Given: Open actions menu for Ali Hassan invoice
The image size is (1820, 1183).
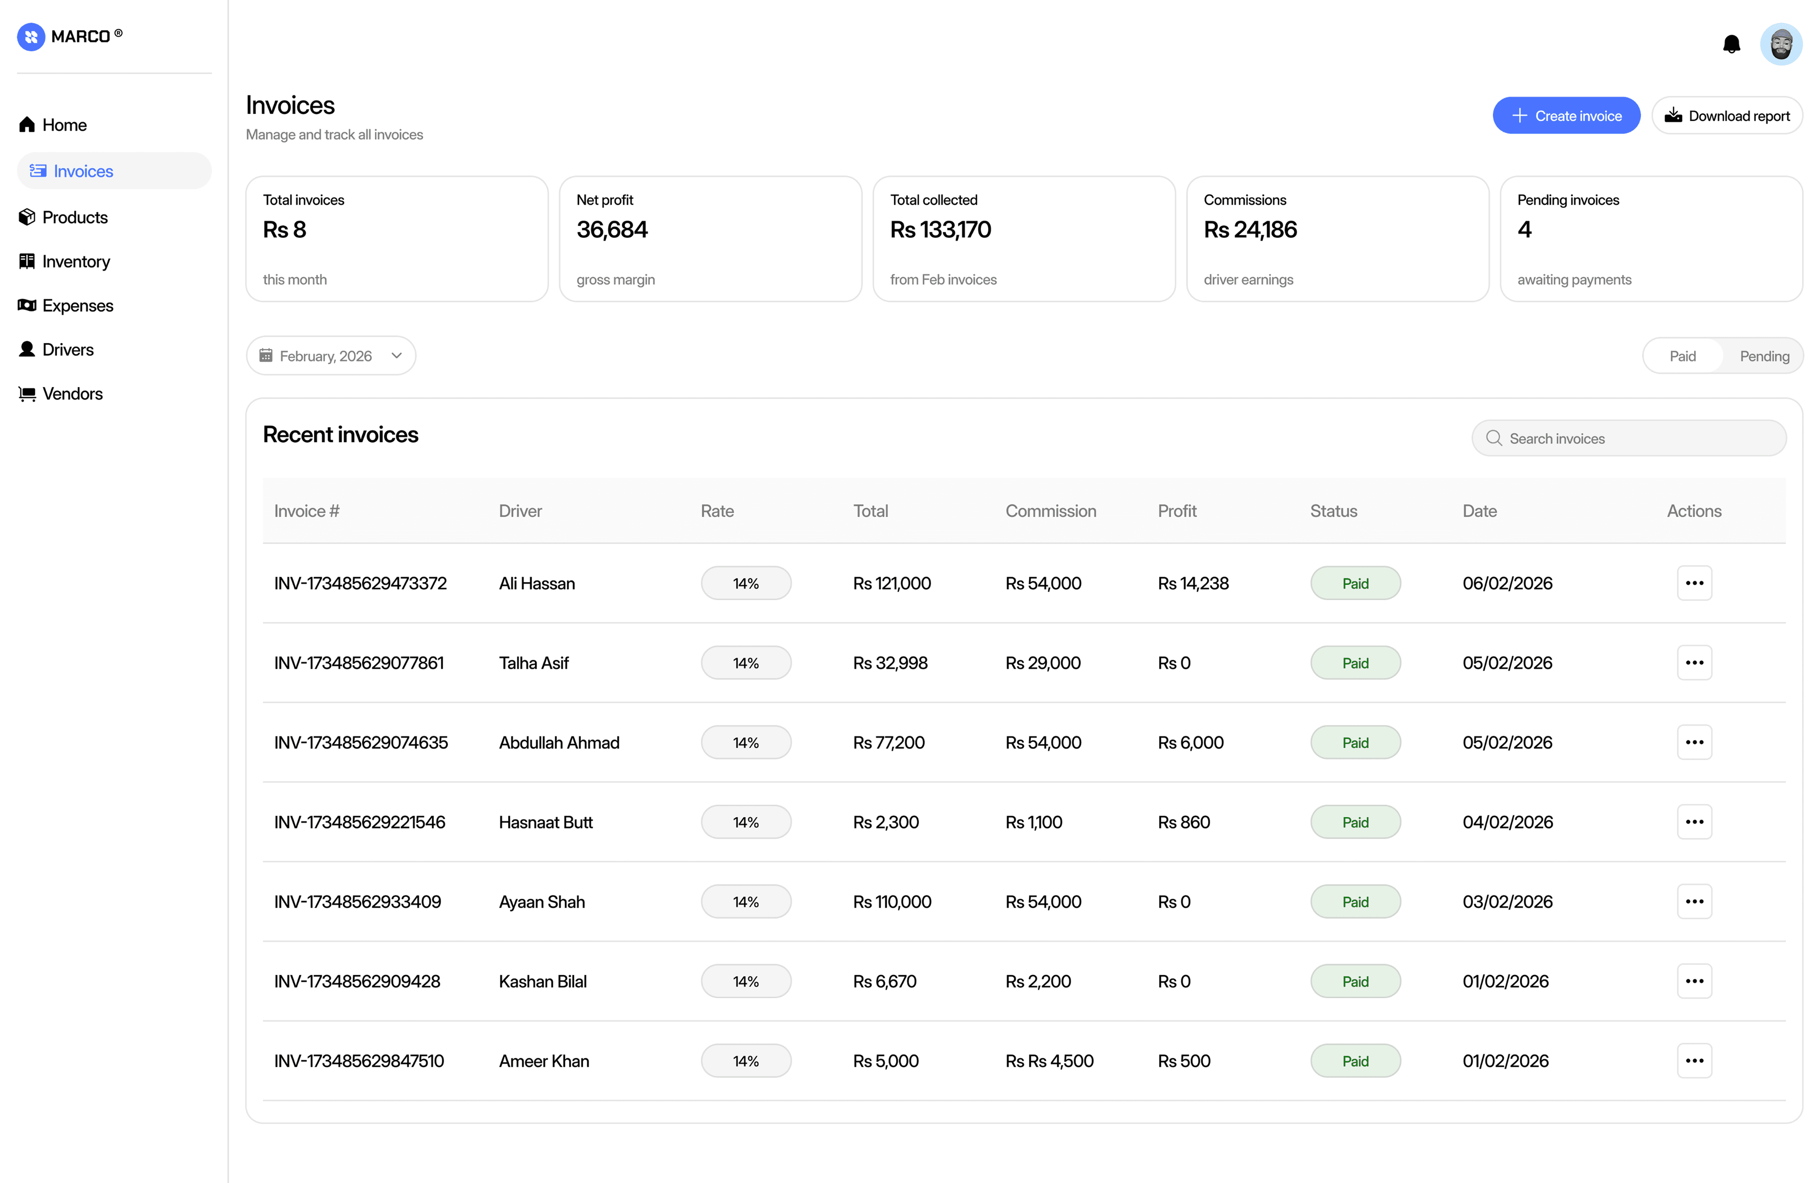Looking at the screenshot, I should 1694,583.
